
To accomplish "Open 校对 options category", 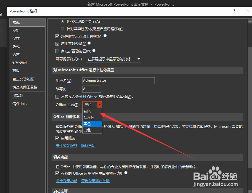I will pos(27,31).
